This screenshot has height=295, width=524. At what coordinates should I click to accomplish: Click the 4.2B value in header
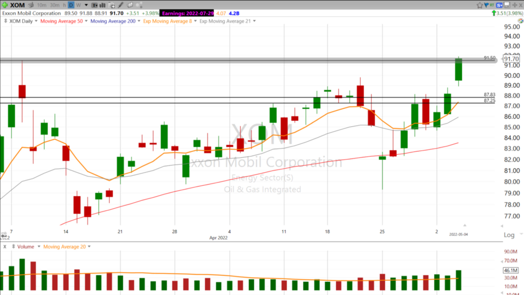[234, 13]
